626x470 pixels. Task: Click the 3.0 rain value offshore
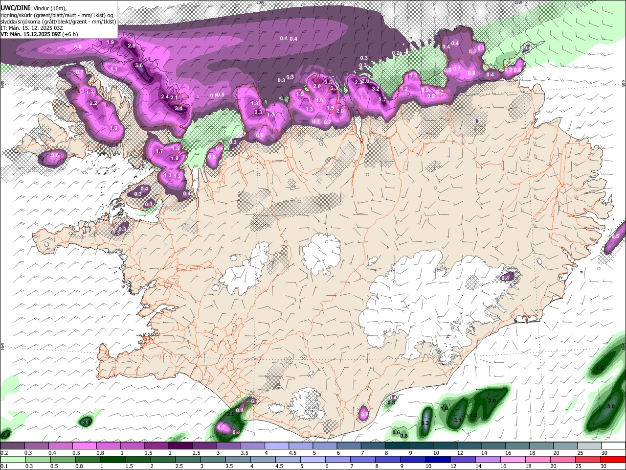pyautogui.click(x=611, y=407)
